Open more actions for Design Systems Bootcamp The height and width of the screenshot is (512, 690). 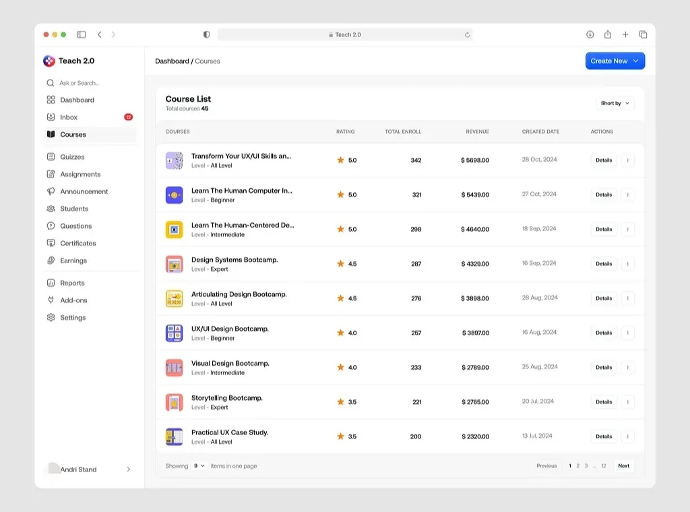click(627, 264)
